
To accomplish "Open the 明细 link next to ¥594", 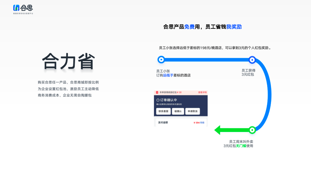I will tap(202, 123).
